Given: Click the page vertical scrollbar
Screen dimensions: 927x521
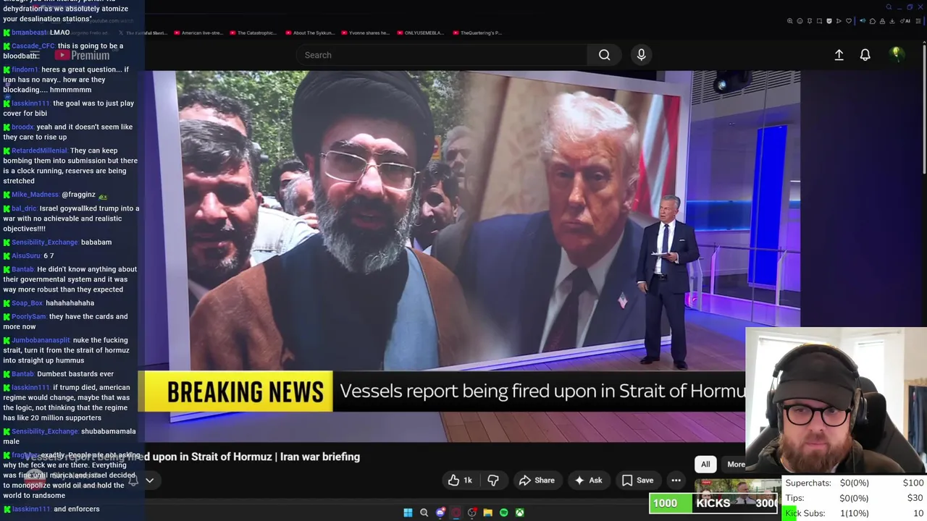Looking at the screenshot, I should [x=924, y=109].
